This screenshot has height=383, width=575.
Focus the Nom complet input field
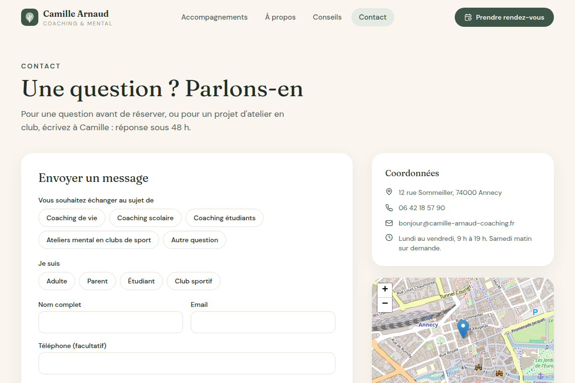(111, 322)
